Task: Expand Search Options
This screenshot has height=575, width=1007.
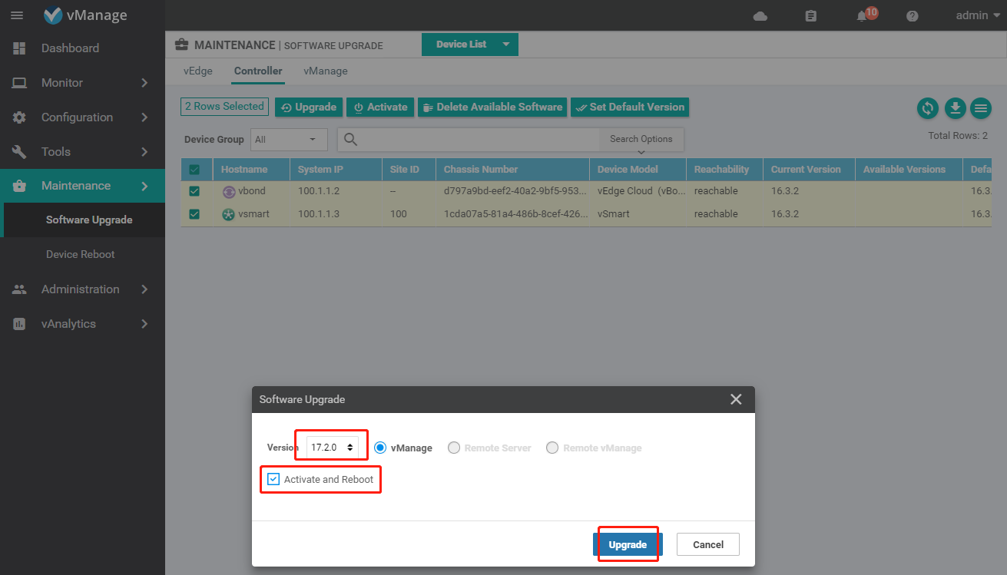Action: [x=641, y=139]
